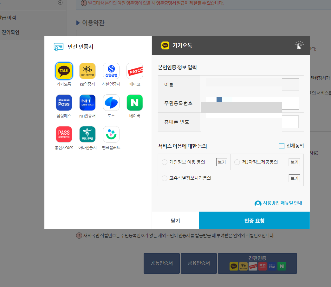The image size is (331, 287).
Task: Click the 이름 input field
Action: click(x=252, y=85)
